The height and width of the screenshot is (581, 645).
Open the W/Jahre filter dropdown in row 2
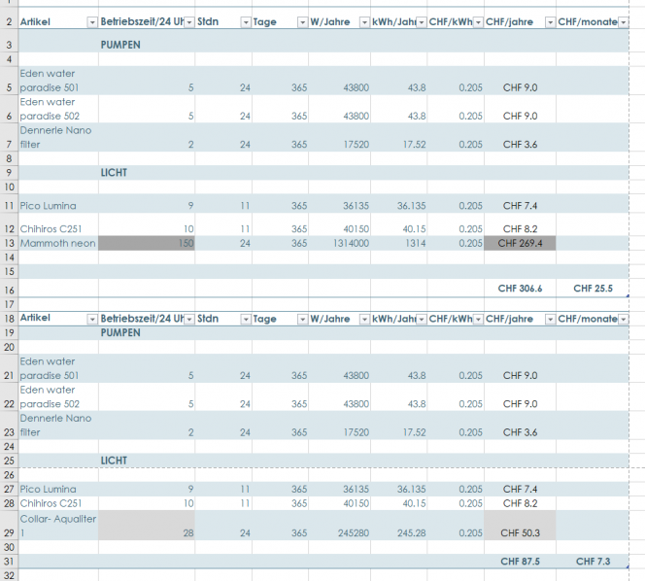[364, 22]
